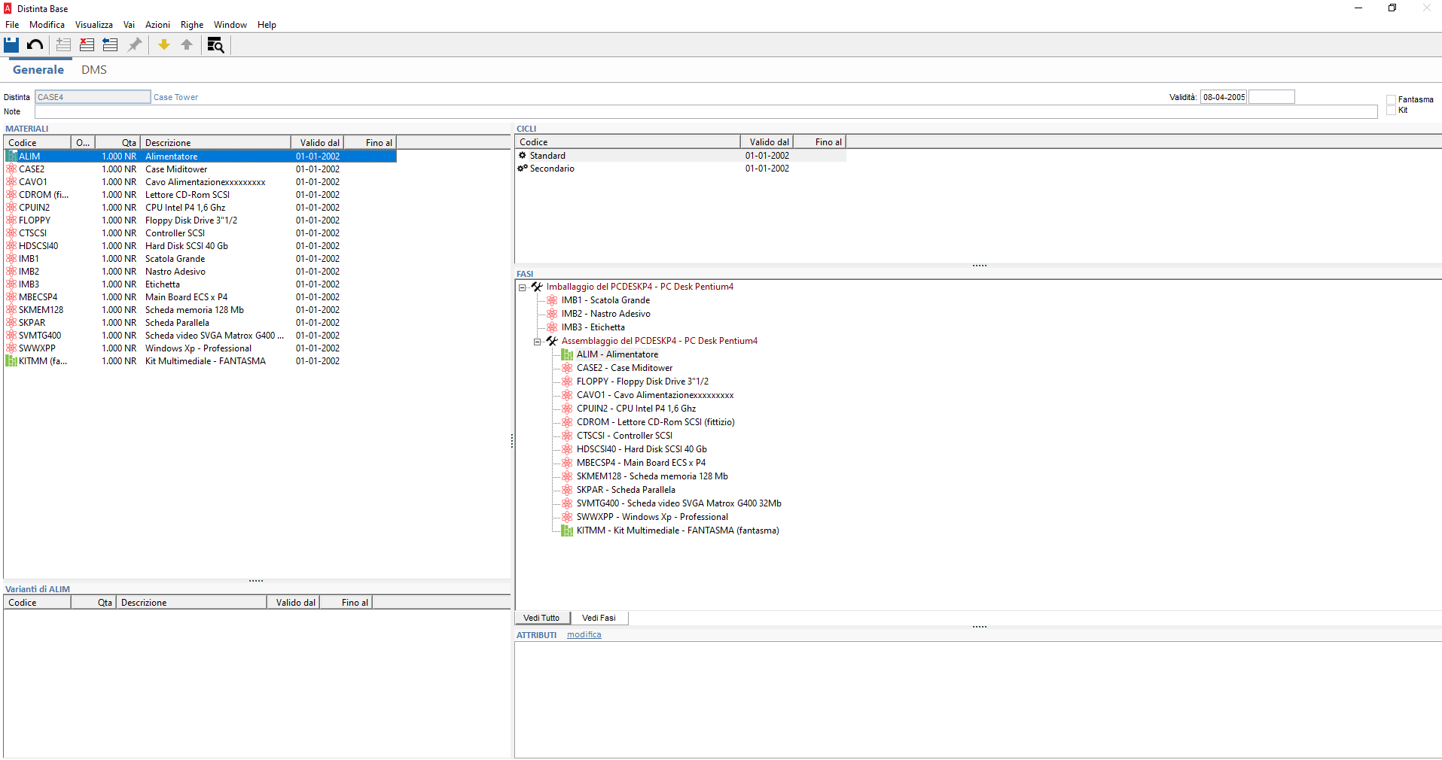Select tree node SKPAR - Scheda Parallela

[626, 490]
